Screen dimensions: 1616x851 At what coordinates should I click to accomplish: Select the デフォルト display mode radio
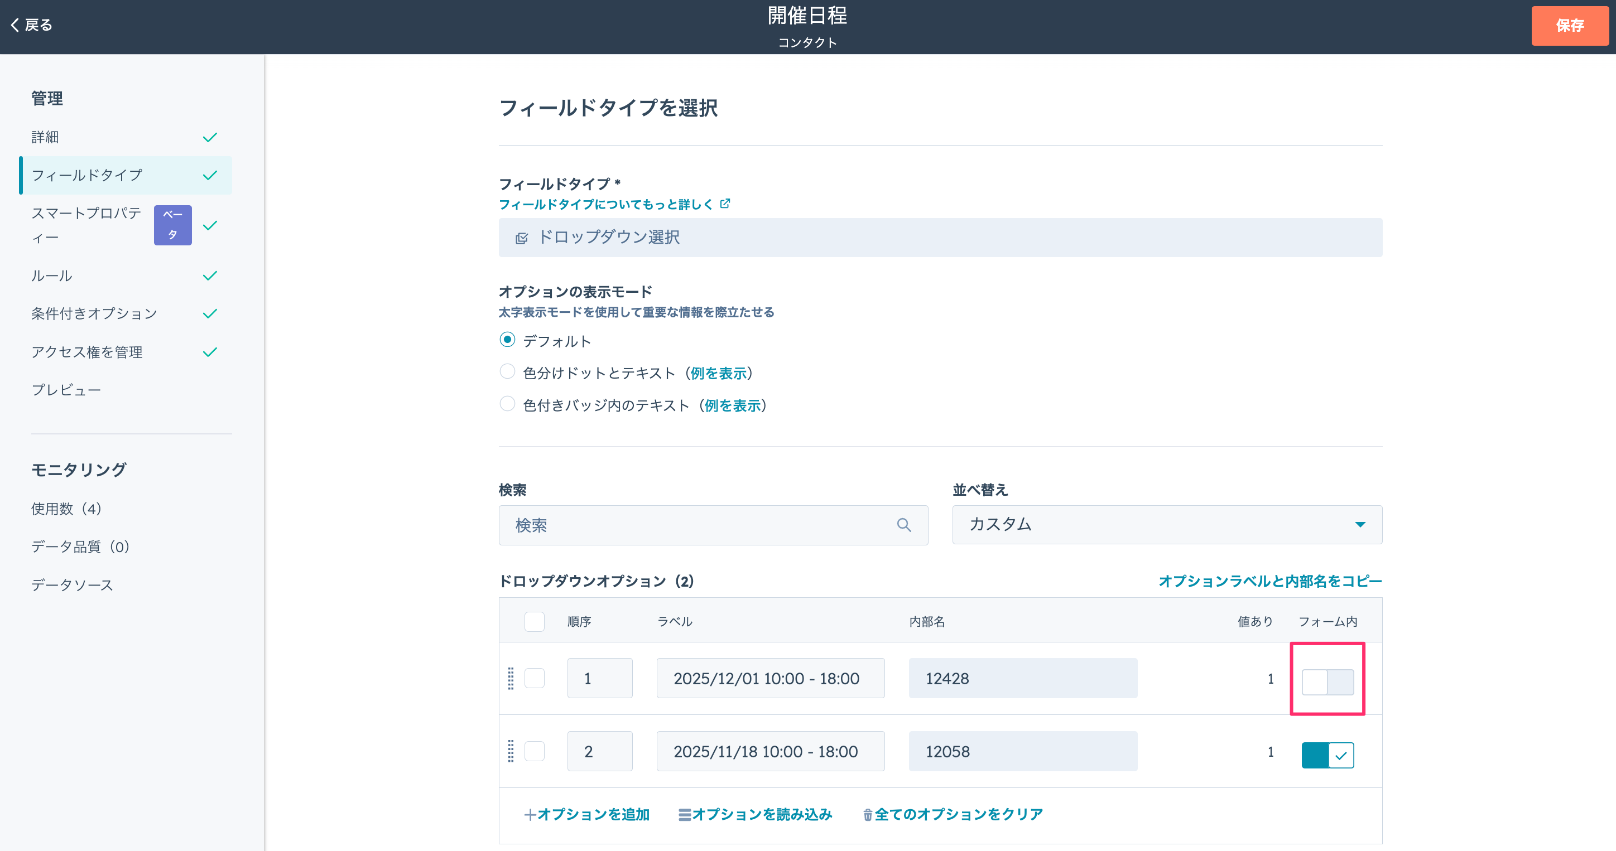(507, 340)
